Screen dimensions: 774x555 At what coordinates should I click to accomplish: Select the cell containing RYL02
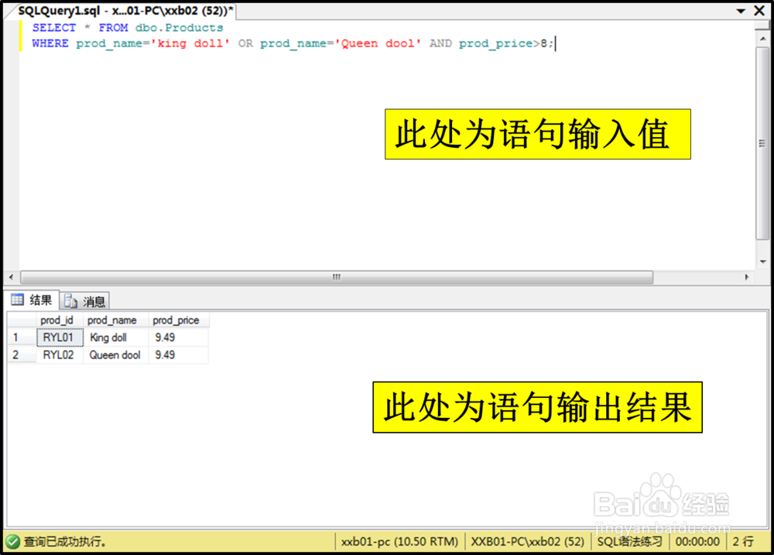tap(60, 355)
